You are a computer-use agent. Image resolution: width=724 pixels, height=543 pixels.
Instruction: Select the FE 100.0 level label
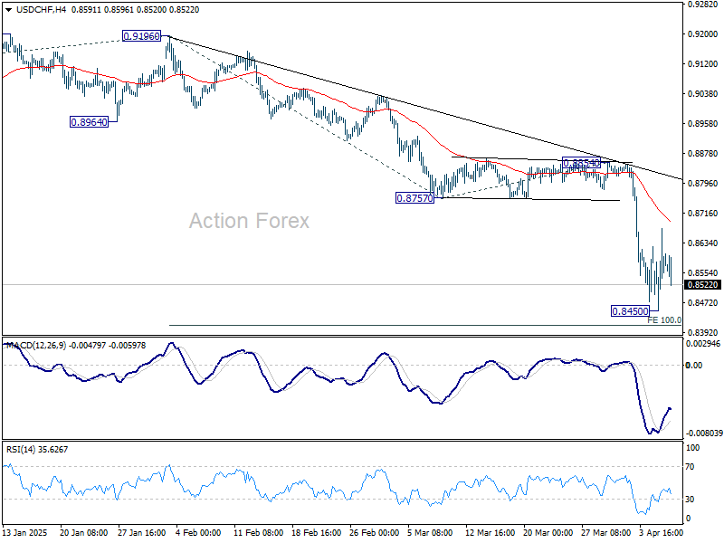(664, 320)
